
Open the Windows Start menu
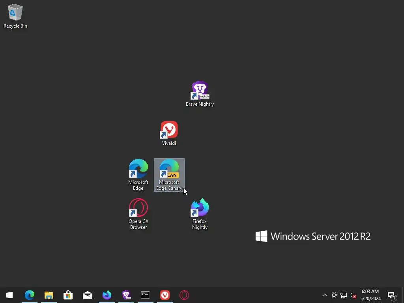point(9,295)
